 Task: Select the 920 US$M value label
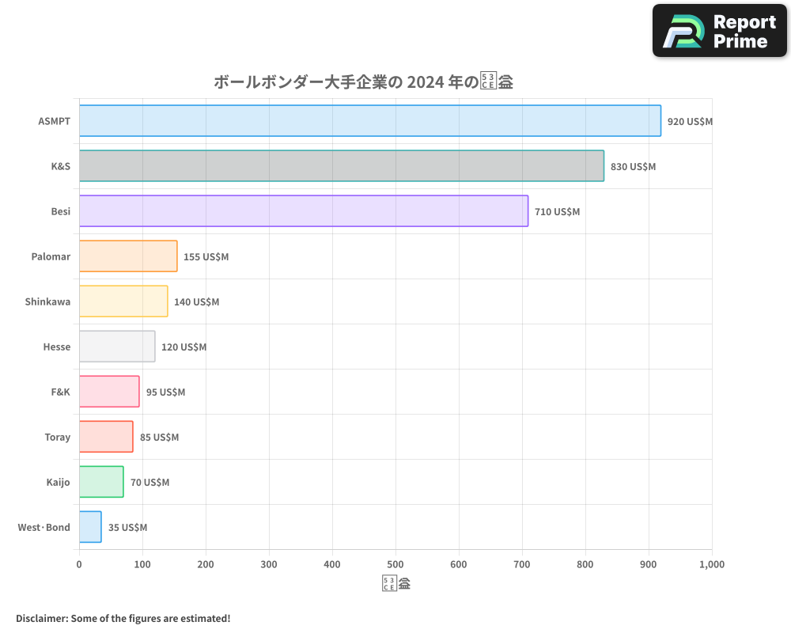(688, 122)
